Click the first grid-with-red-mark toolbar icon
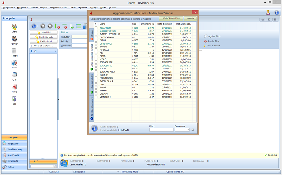 [57, 26]
